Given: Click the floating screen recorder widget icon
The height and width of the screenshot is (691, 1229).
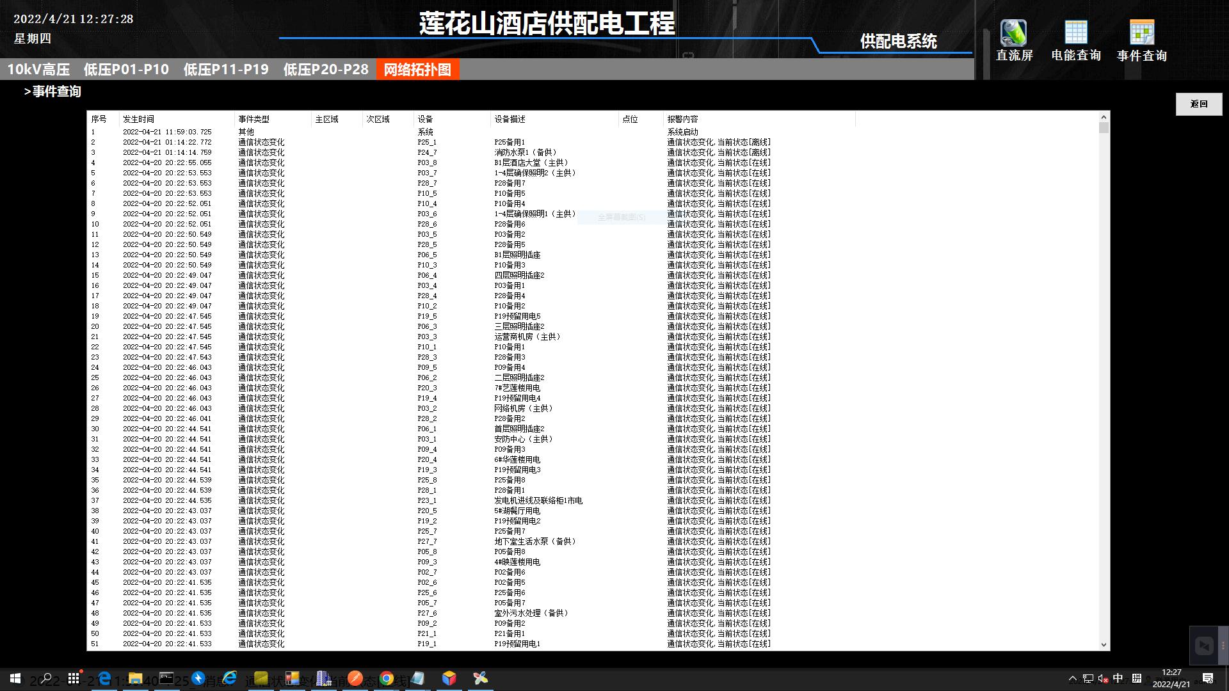Looking at the screenshot, I should [1205, 646].
